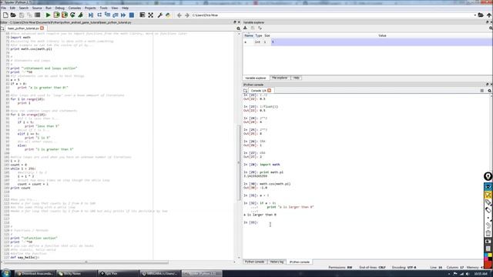The image size is (493, 277).
Task: Go forward with the right arrow icon
Action: 187,15
